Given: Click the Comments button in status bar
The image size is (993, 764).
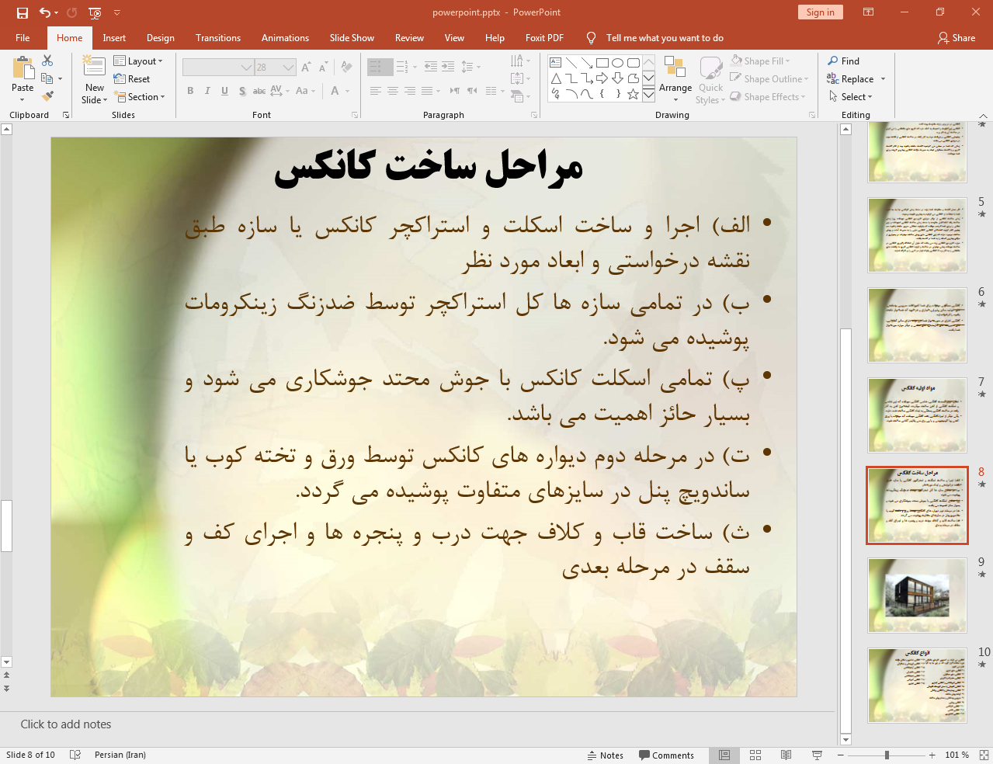Looking at the screenshot, I should point(666,755).
